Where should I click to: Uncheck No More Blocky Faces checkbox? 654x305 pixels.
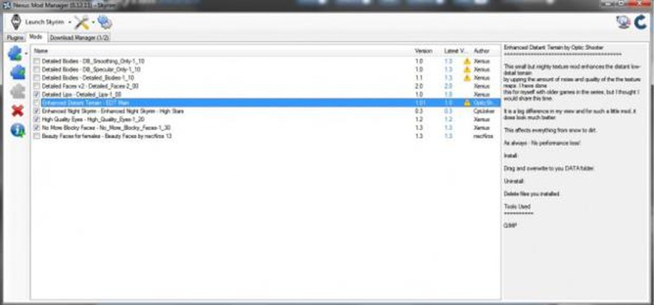37,128
